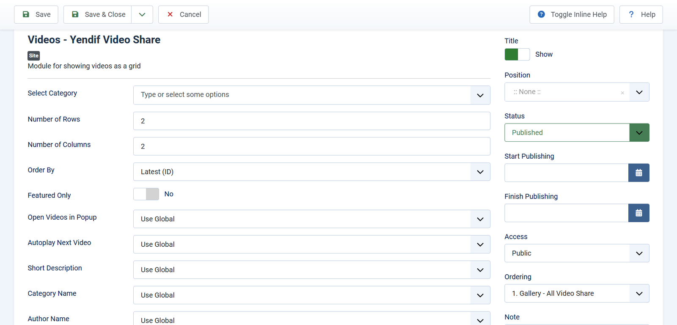Click 'Module for showing videos as a grid' text

(84, 66)
